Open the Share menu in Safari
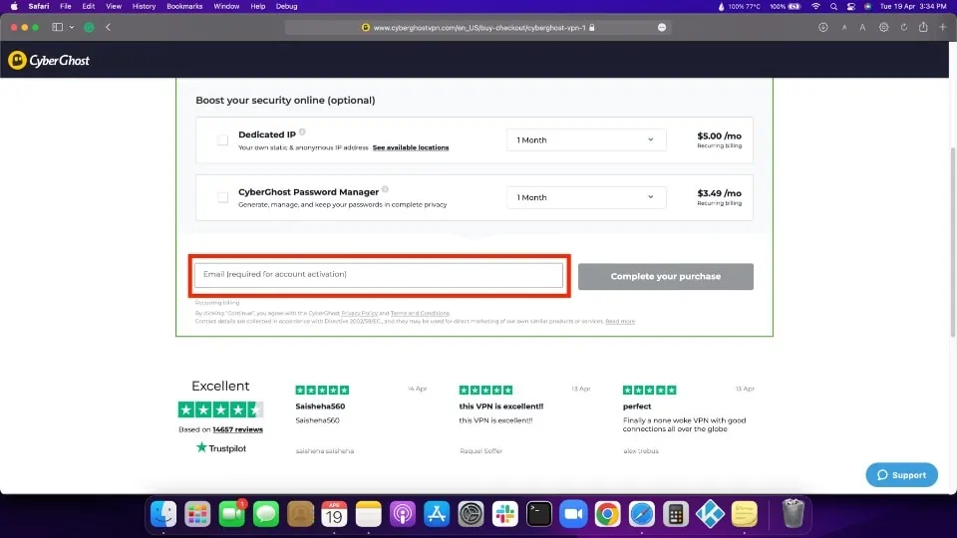 [x=923, y=27]
